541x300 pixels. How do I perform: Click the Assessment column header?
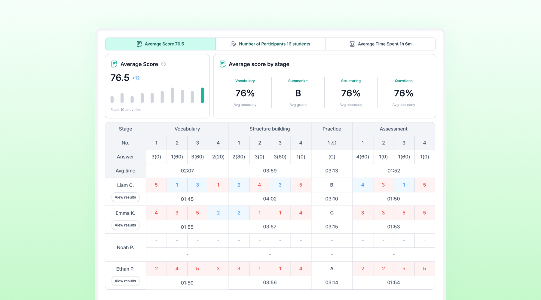(x=394, y=129)
